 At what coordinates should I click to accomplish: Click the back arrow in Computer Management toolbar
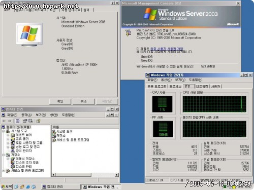[x=4, y=121]
